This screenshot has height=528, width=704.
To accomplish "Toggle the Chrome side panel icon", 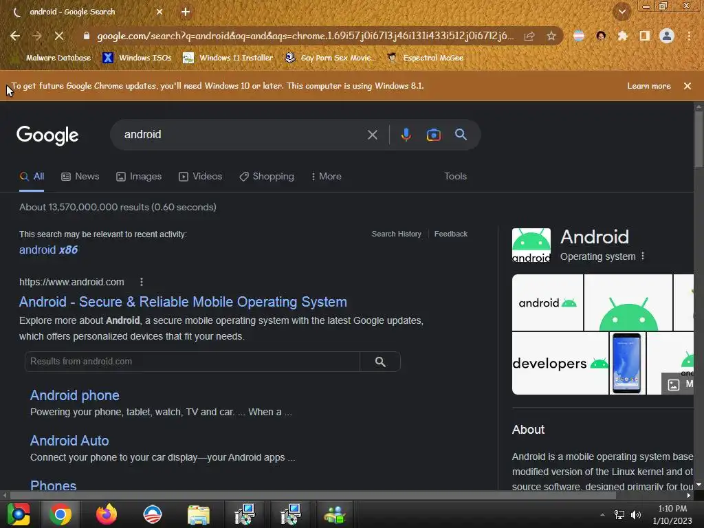I will 644,36.
